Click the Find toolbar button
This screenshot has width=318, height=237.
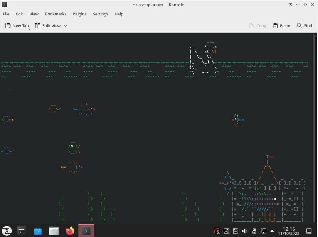[305, 26]
